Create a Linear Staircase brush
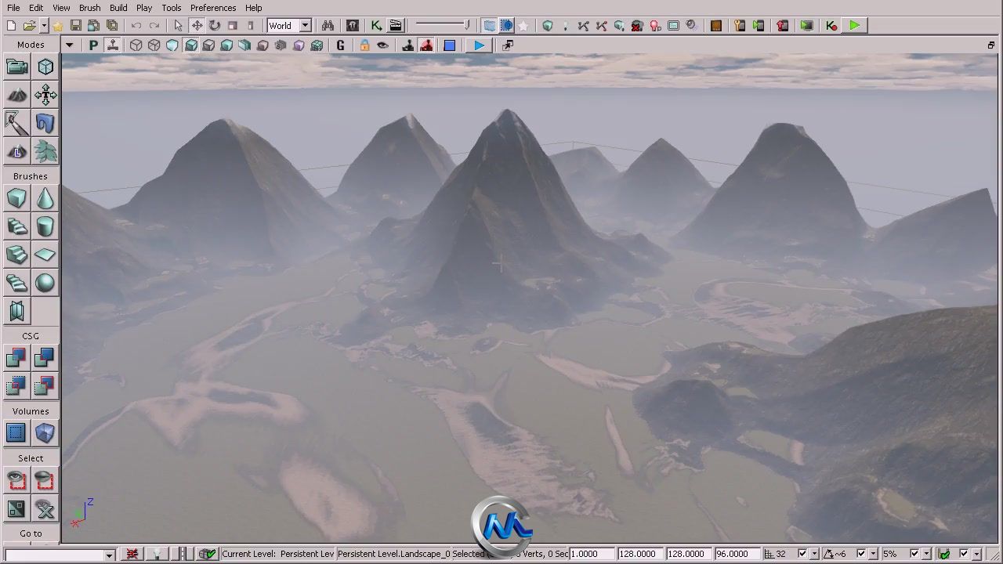 (16, 255)
